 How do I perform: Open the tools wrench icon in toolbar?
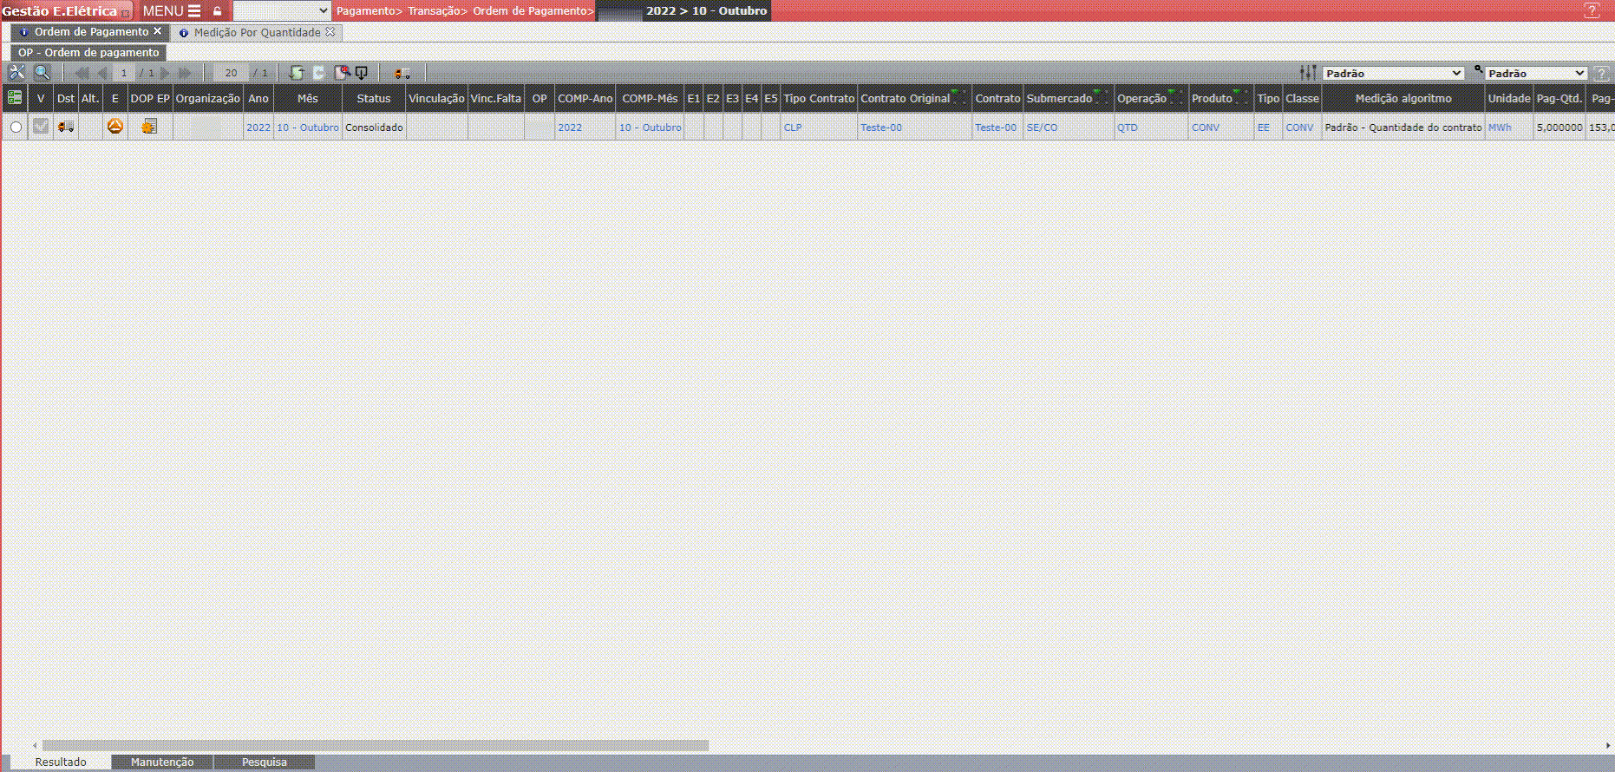click(x=16, y=73)
